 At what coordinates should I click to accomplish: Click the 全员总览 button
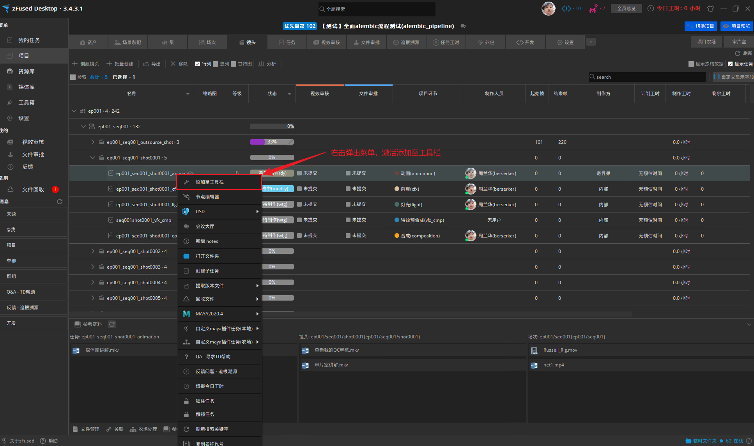click(627, 9)
